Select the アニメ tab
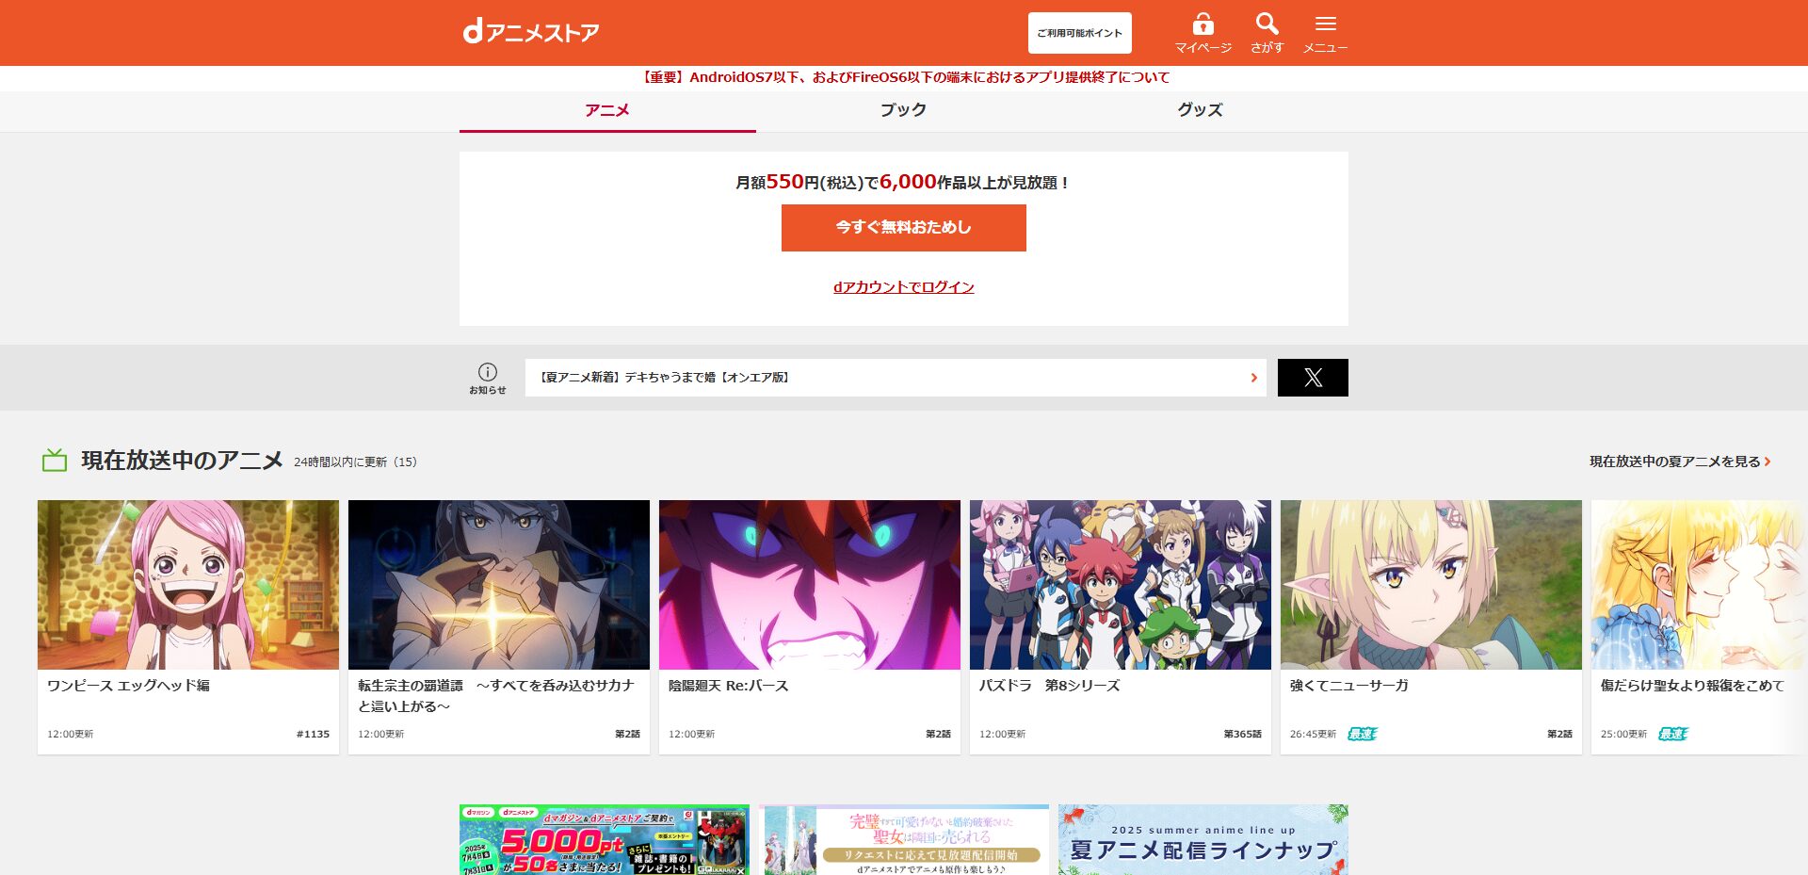This screenshot has width=1808, height=875. coord(607,110)
